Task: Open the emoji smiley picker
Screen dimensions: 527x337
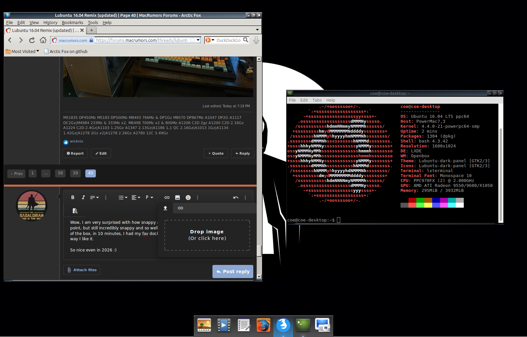Action: tap(188, 197)
